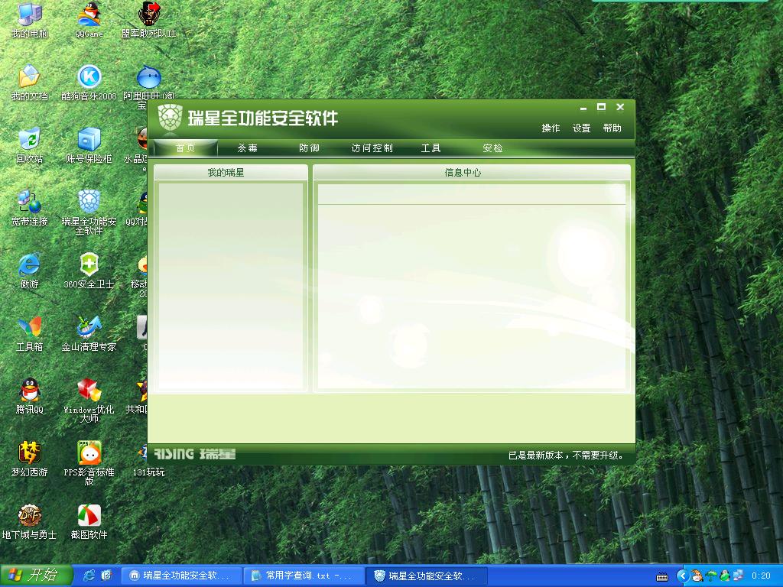Click the taskbar clock showing 0:20

coord(761,576)
